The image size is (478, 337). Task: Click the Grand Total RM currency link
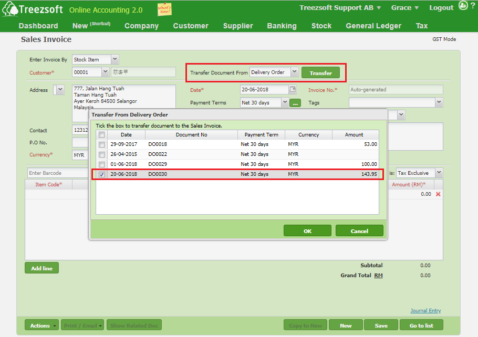(378, 275)
